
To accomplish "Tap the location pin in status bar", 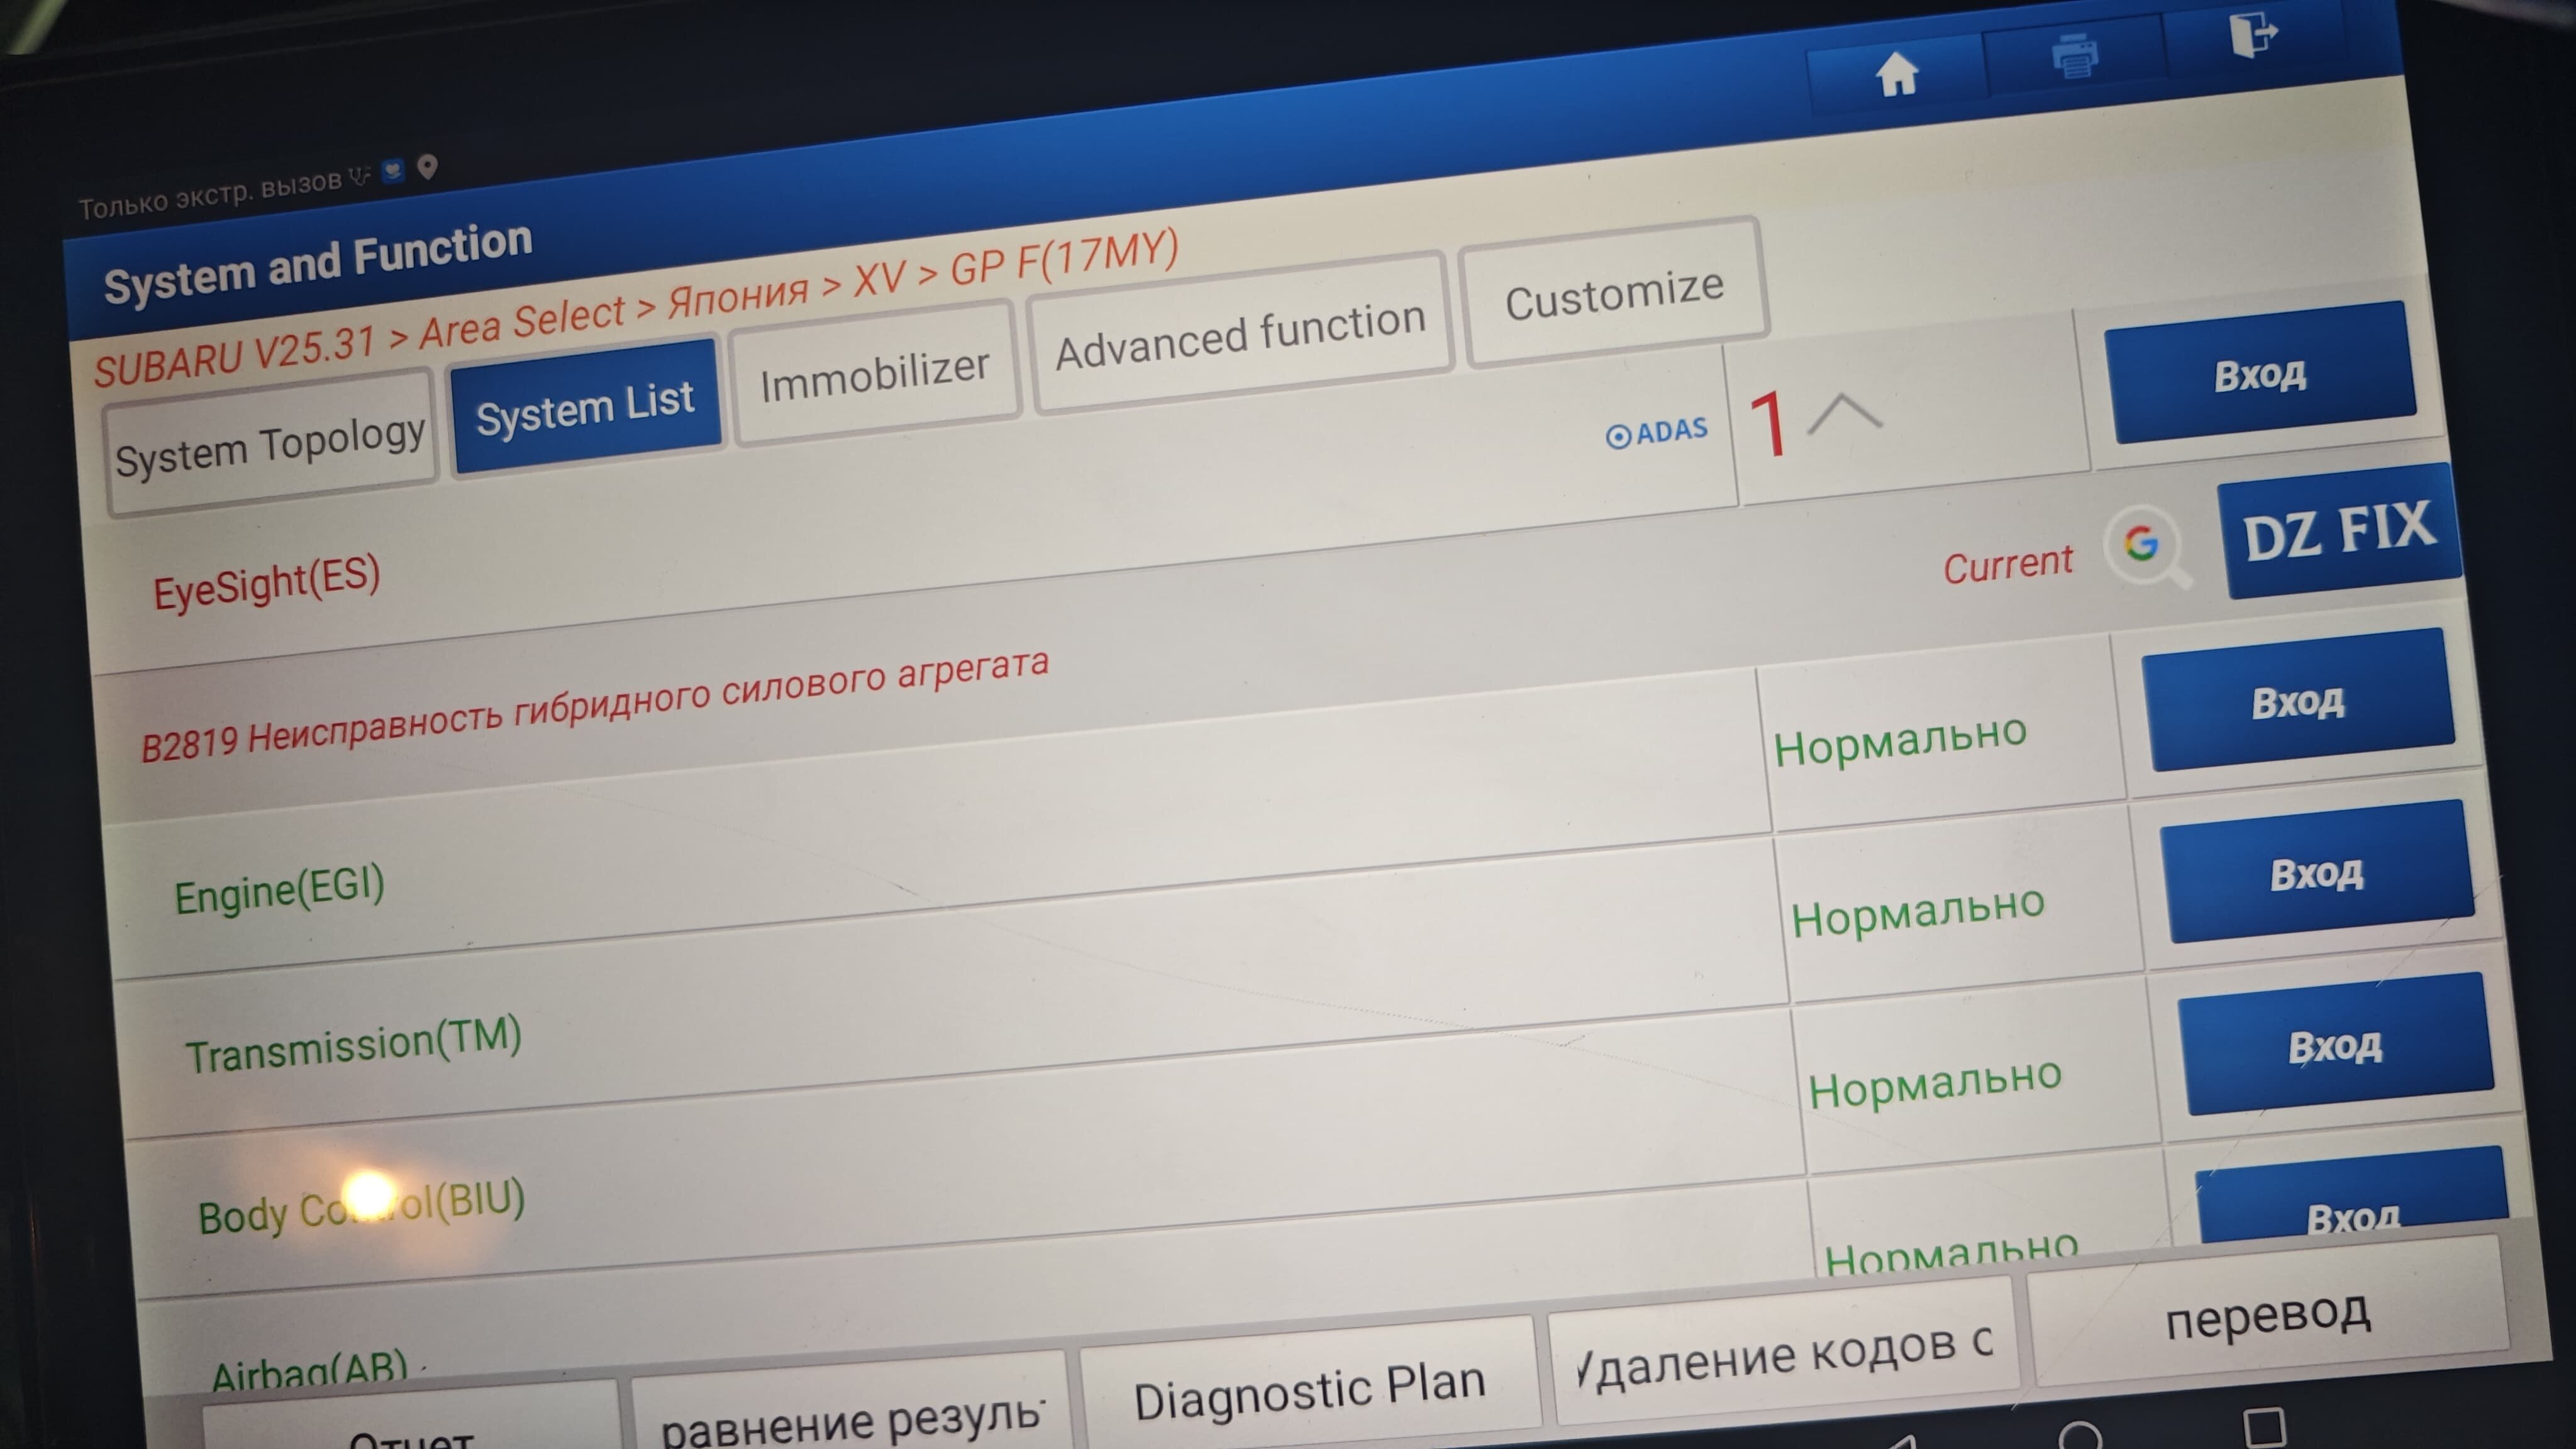I will (x=427, y=166).
